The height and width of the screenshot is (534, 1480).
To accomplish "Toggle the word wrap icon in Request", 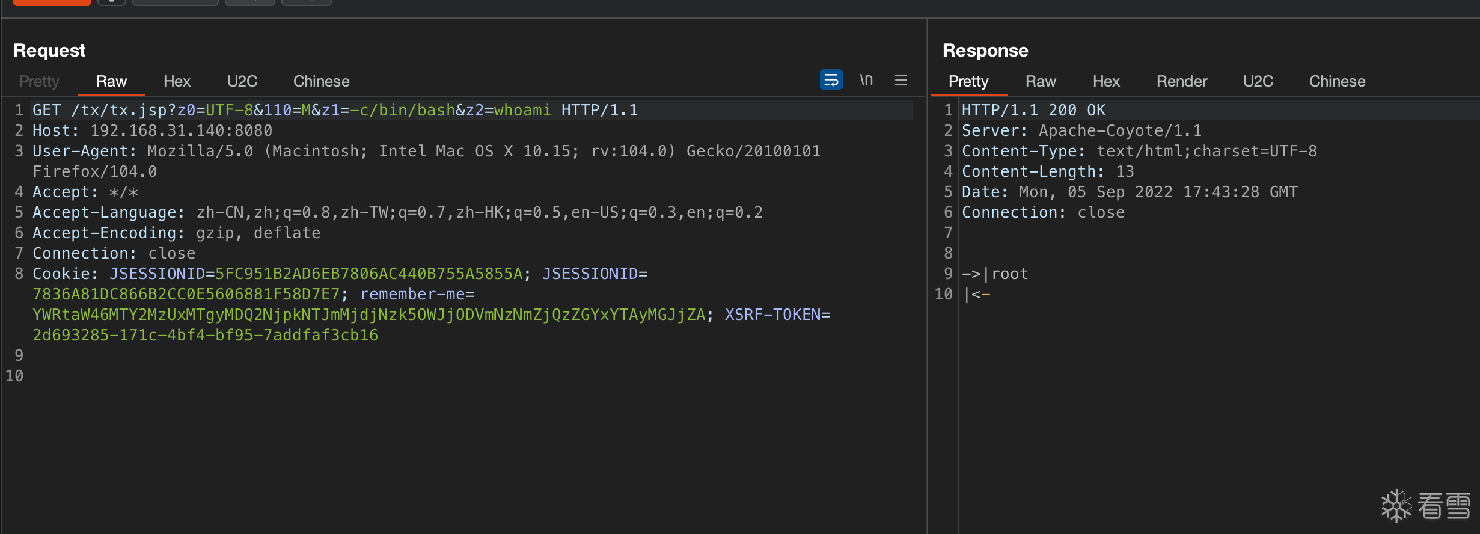I will tap(831, 80).
